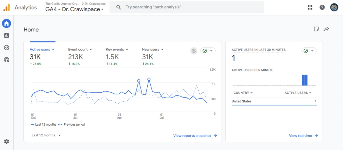
Task: Click View reports snapshot link
Action: point(195,136)
